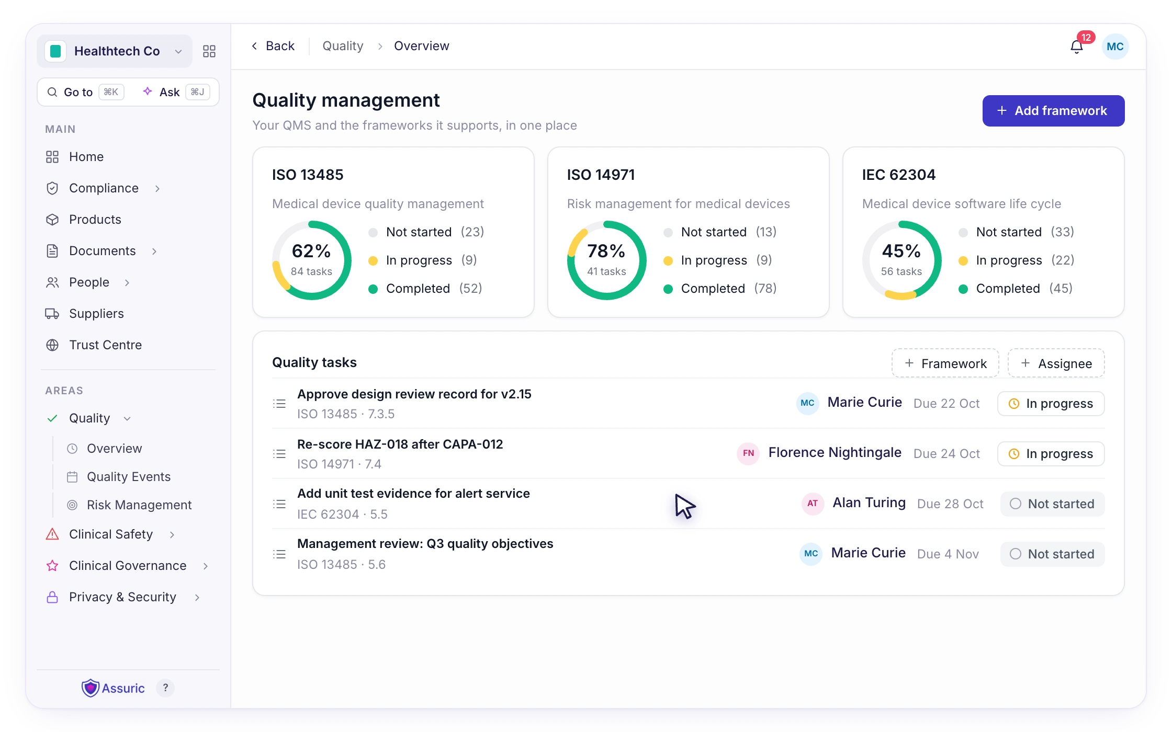This screenshot has height=732, width=1172.
Task: Click the IEC 62304 45% progress ring
Action: (901, 260)
